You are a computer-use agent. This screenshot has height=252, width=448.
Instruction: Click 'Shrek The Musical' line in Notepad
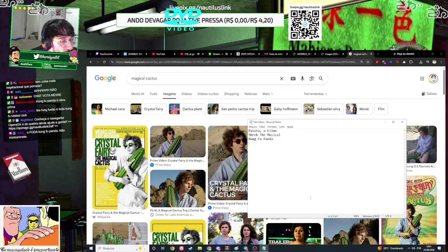(x=264, y=135)
